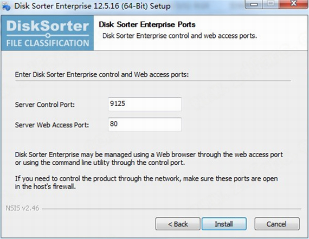Click the 'Enter Disk Sorter Enterprise control' instruction line

point(102,75)
